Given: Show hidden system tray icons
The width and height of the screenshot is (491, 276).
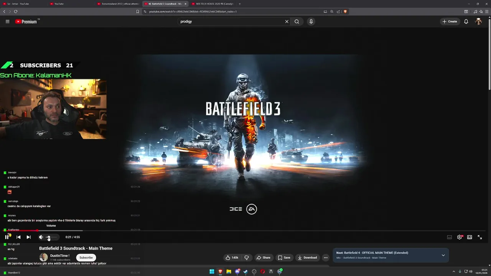Looking at the screenshot, I should (454, 271).
